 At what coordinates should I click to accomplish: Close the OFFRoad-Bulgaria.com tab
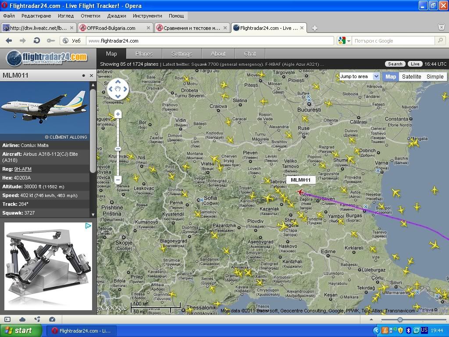(x=148, y=28)
